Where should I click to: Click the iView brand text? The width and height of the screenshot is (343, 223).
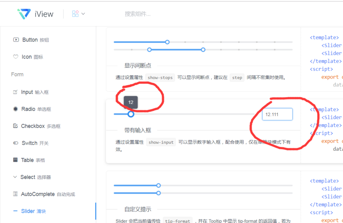(44, 14)
